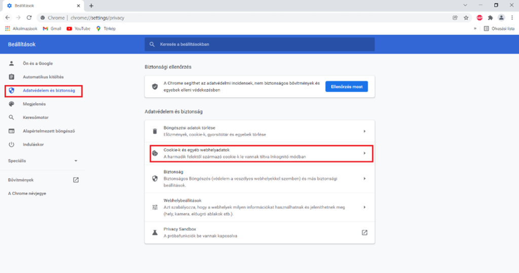Click the reload page icon

[x=29, y=18]
